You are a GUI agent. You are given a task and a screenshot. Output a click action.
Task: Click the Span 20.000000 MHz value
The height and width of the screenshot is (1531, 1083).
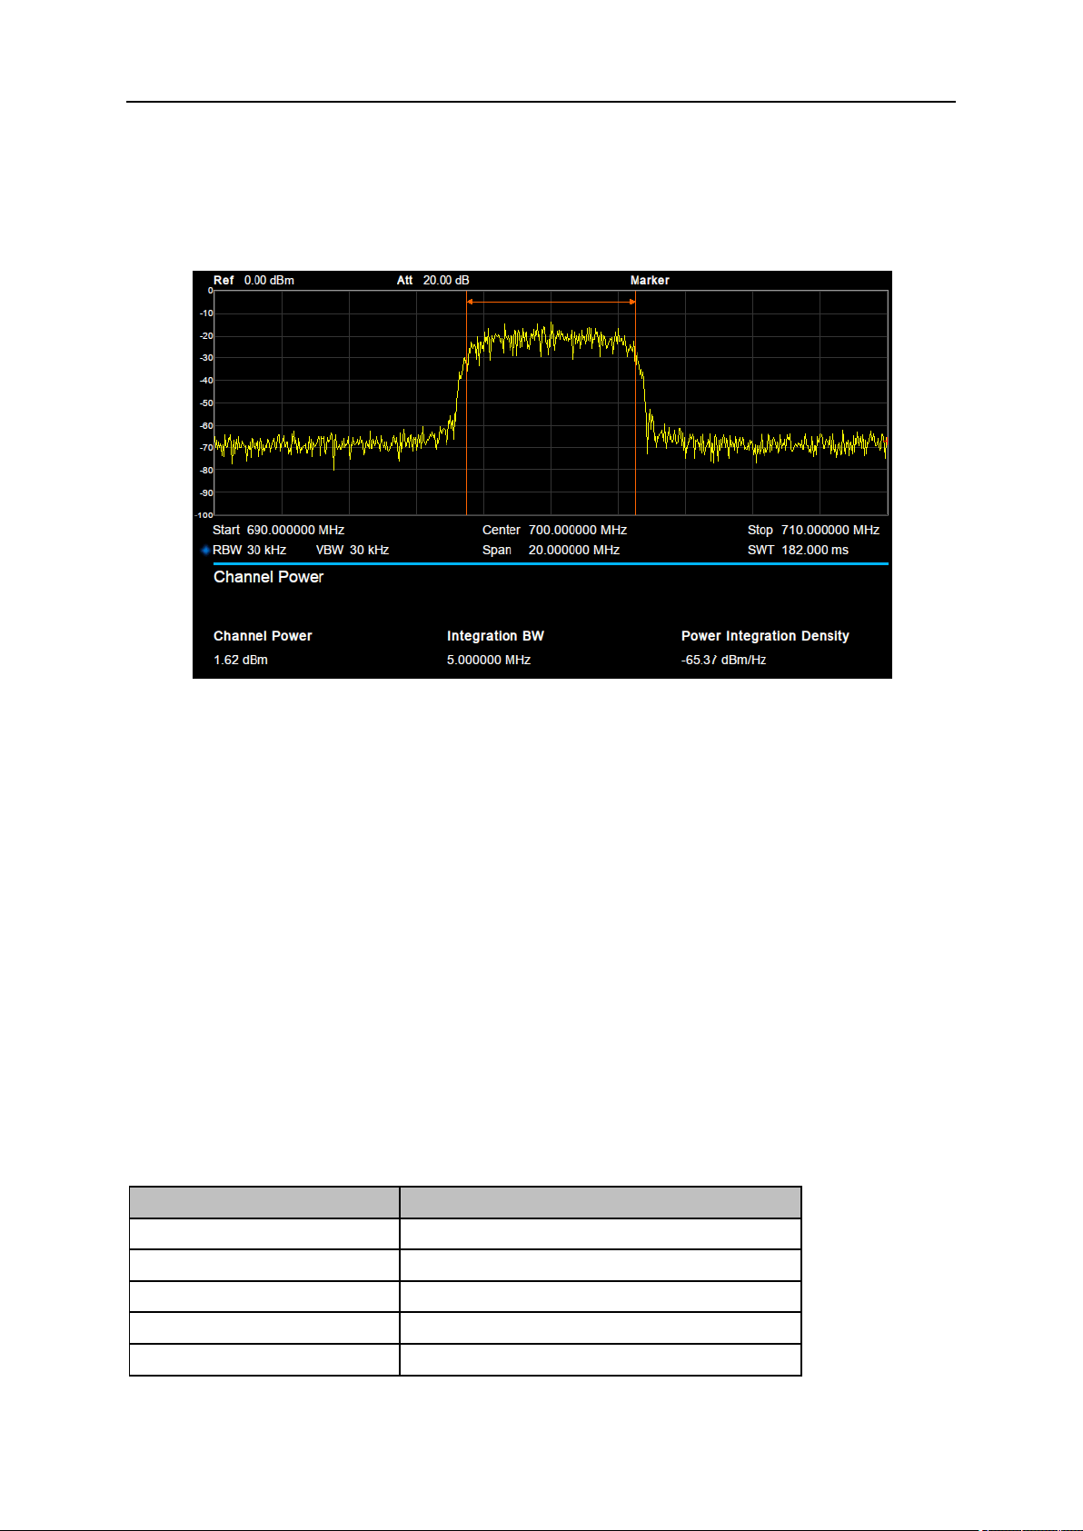point(551,550)
